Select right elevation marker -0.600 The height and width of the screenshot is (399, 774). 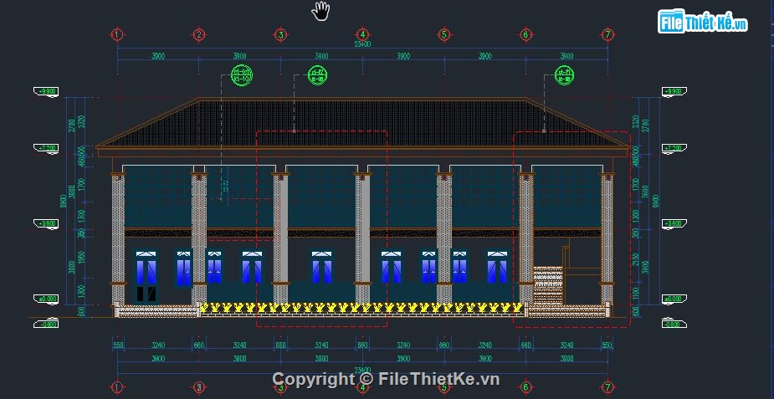[x=674, y=324]
